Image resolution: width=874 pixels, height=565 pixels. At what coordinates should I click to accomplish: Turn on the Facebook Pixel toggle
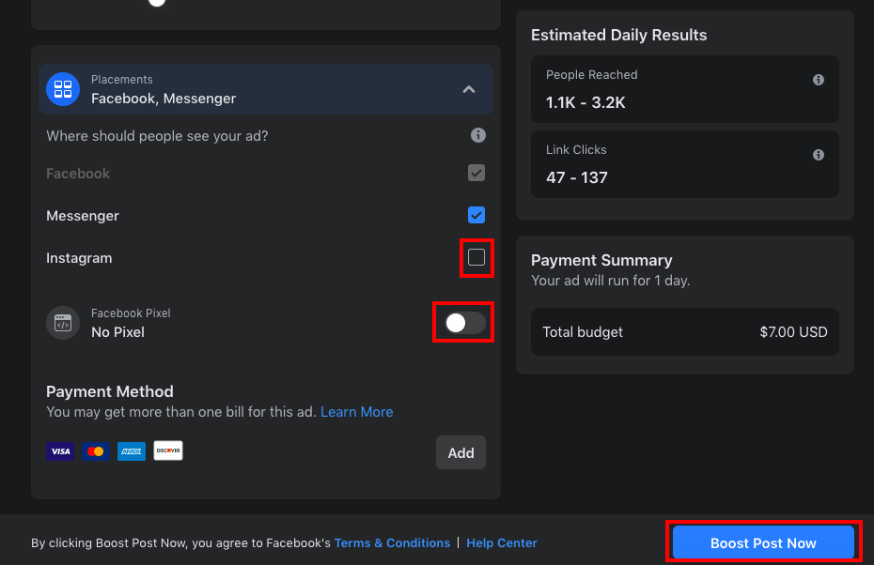(x=462, y=322)
